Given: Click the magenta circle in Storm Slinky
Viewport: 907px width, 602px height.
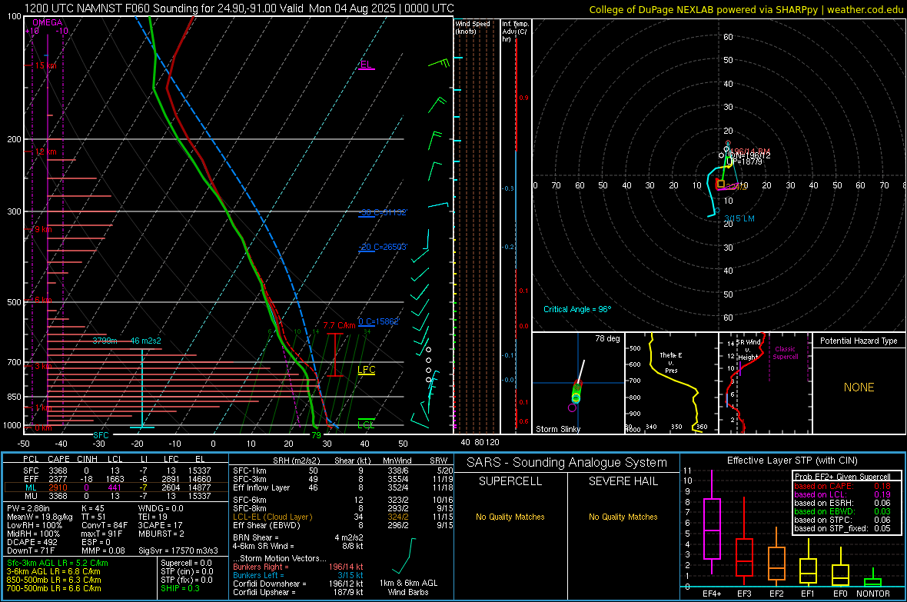Looking at the screenshot, I should 572,407.
